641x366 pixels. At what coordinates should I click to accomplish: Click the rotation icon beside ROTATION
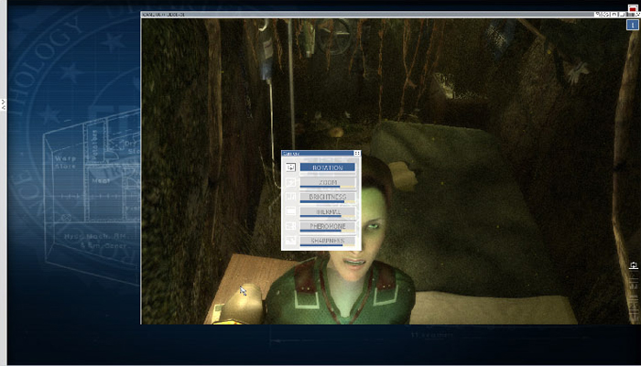[290, 167]
